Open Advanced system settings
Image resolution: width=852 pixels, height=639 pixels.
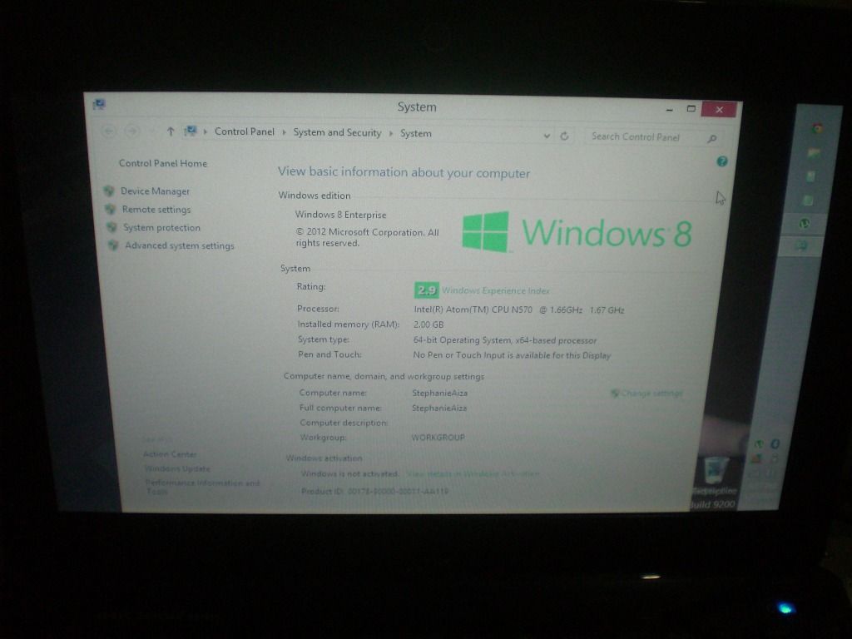pos(180,245)
